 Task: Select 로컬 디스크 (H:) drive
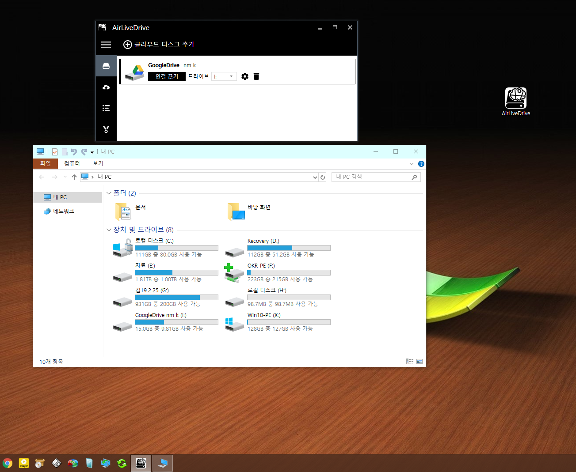278,297
